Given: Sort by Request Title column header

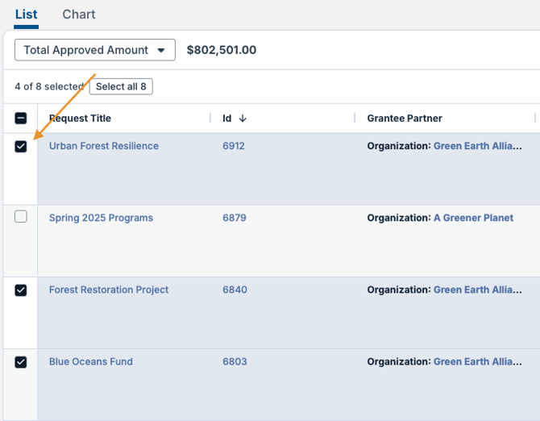Looking at the screenshot, I should [x=81, y=119].
